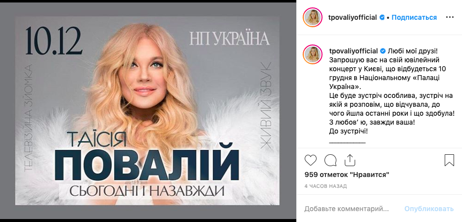Share the post using the share arrow icon
Screen dimensions: 462x222
point(350,160)
